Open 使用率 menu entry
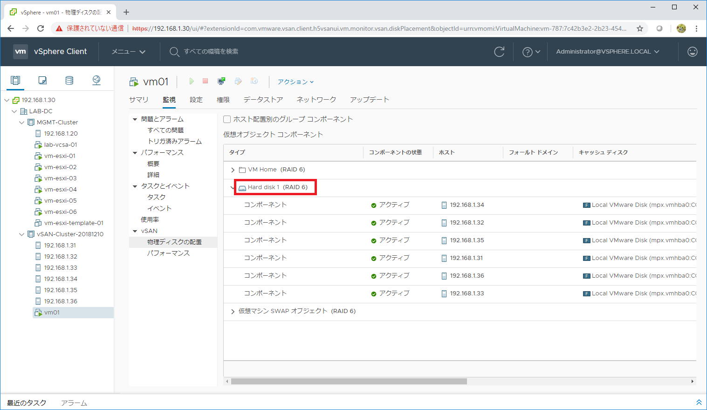The width and height of the screenshot is (707, 410). click(x=150, y=220)
